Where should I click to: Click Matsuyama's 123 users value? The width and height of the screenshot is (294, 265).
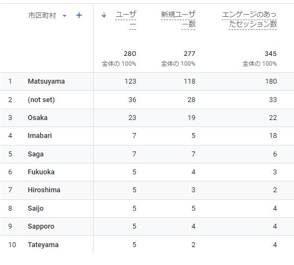[x=130, y=81]
